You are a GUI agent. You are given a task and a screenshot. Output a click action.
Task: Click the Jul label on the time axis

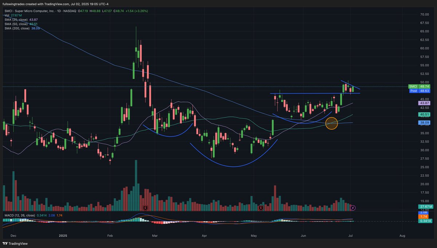tap(350, 235)
